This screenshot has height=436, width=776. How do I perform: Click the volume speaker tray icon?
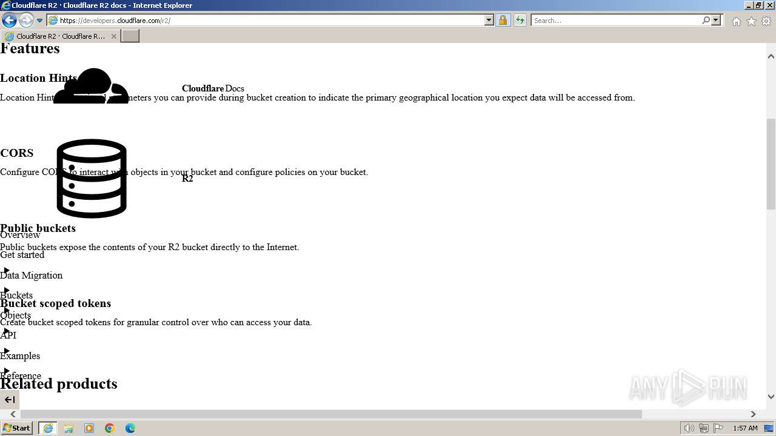coord(689,428)
